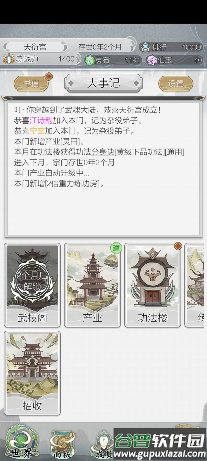Tap the 灵石 spirit stone gem icon

coord(89,60)
